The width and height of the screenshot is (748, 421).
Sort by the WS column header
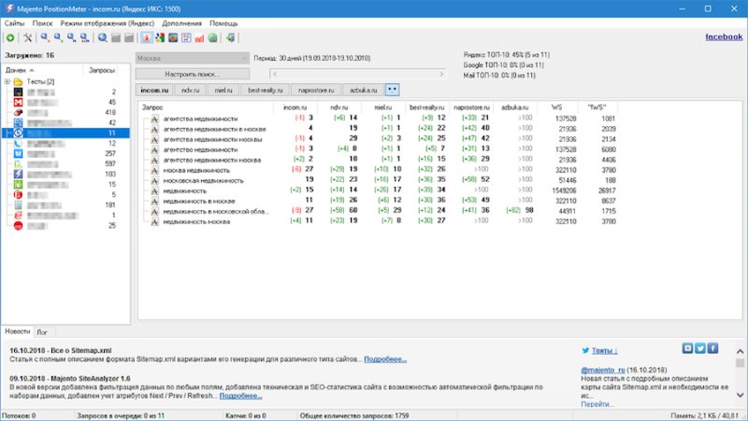point(556,107)
